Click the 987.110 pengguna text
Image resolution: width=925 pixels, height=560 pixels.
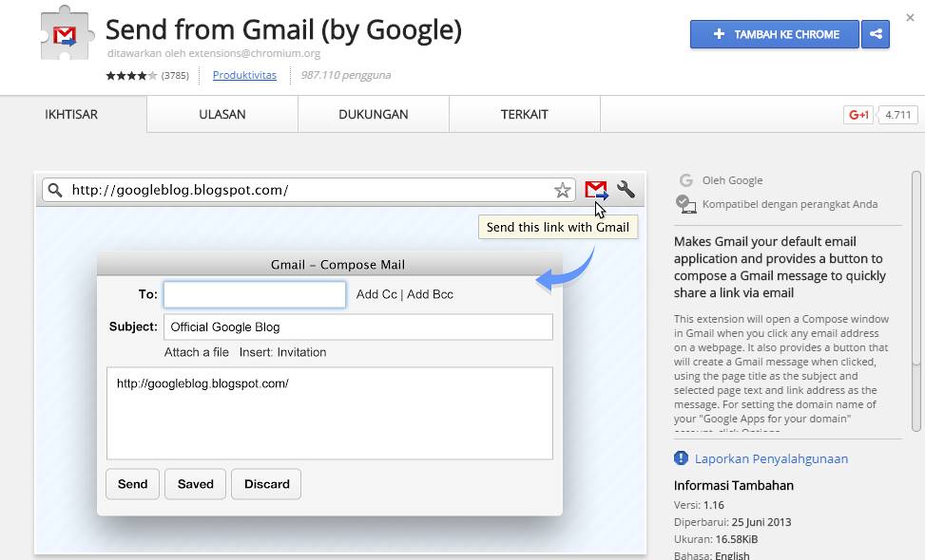tap(346, 75)
